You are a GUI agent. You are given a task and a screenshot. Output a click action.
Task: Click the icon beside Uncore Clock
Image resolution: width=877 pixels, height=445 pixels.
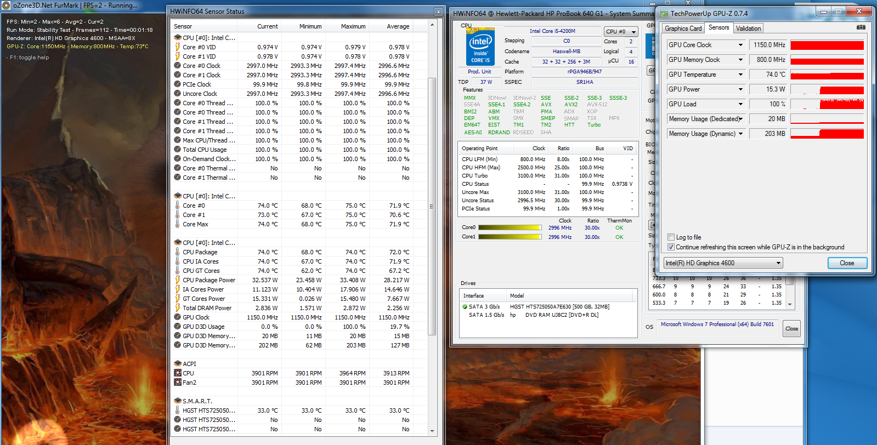point(178,94)
